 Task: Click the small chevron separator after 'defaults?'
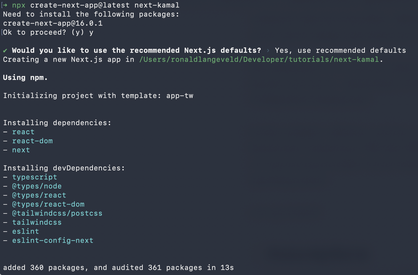pos(268,51)
